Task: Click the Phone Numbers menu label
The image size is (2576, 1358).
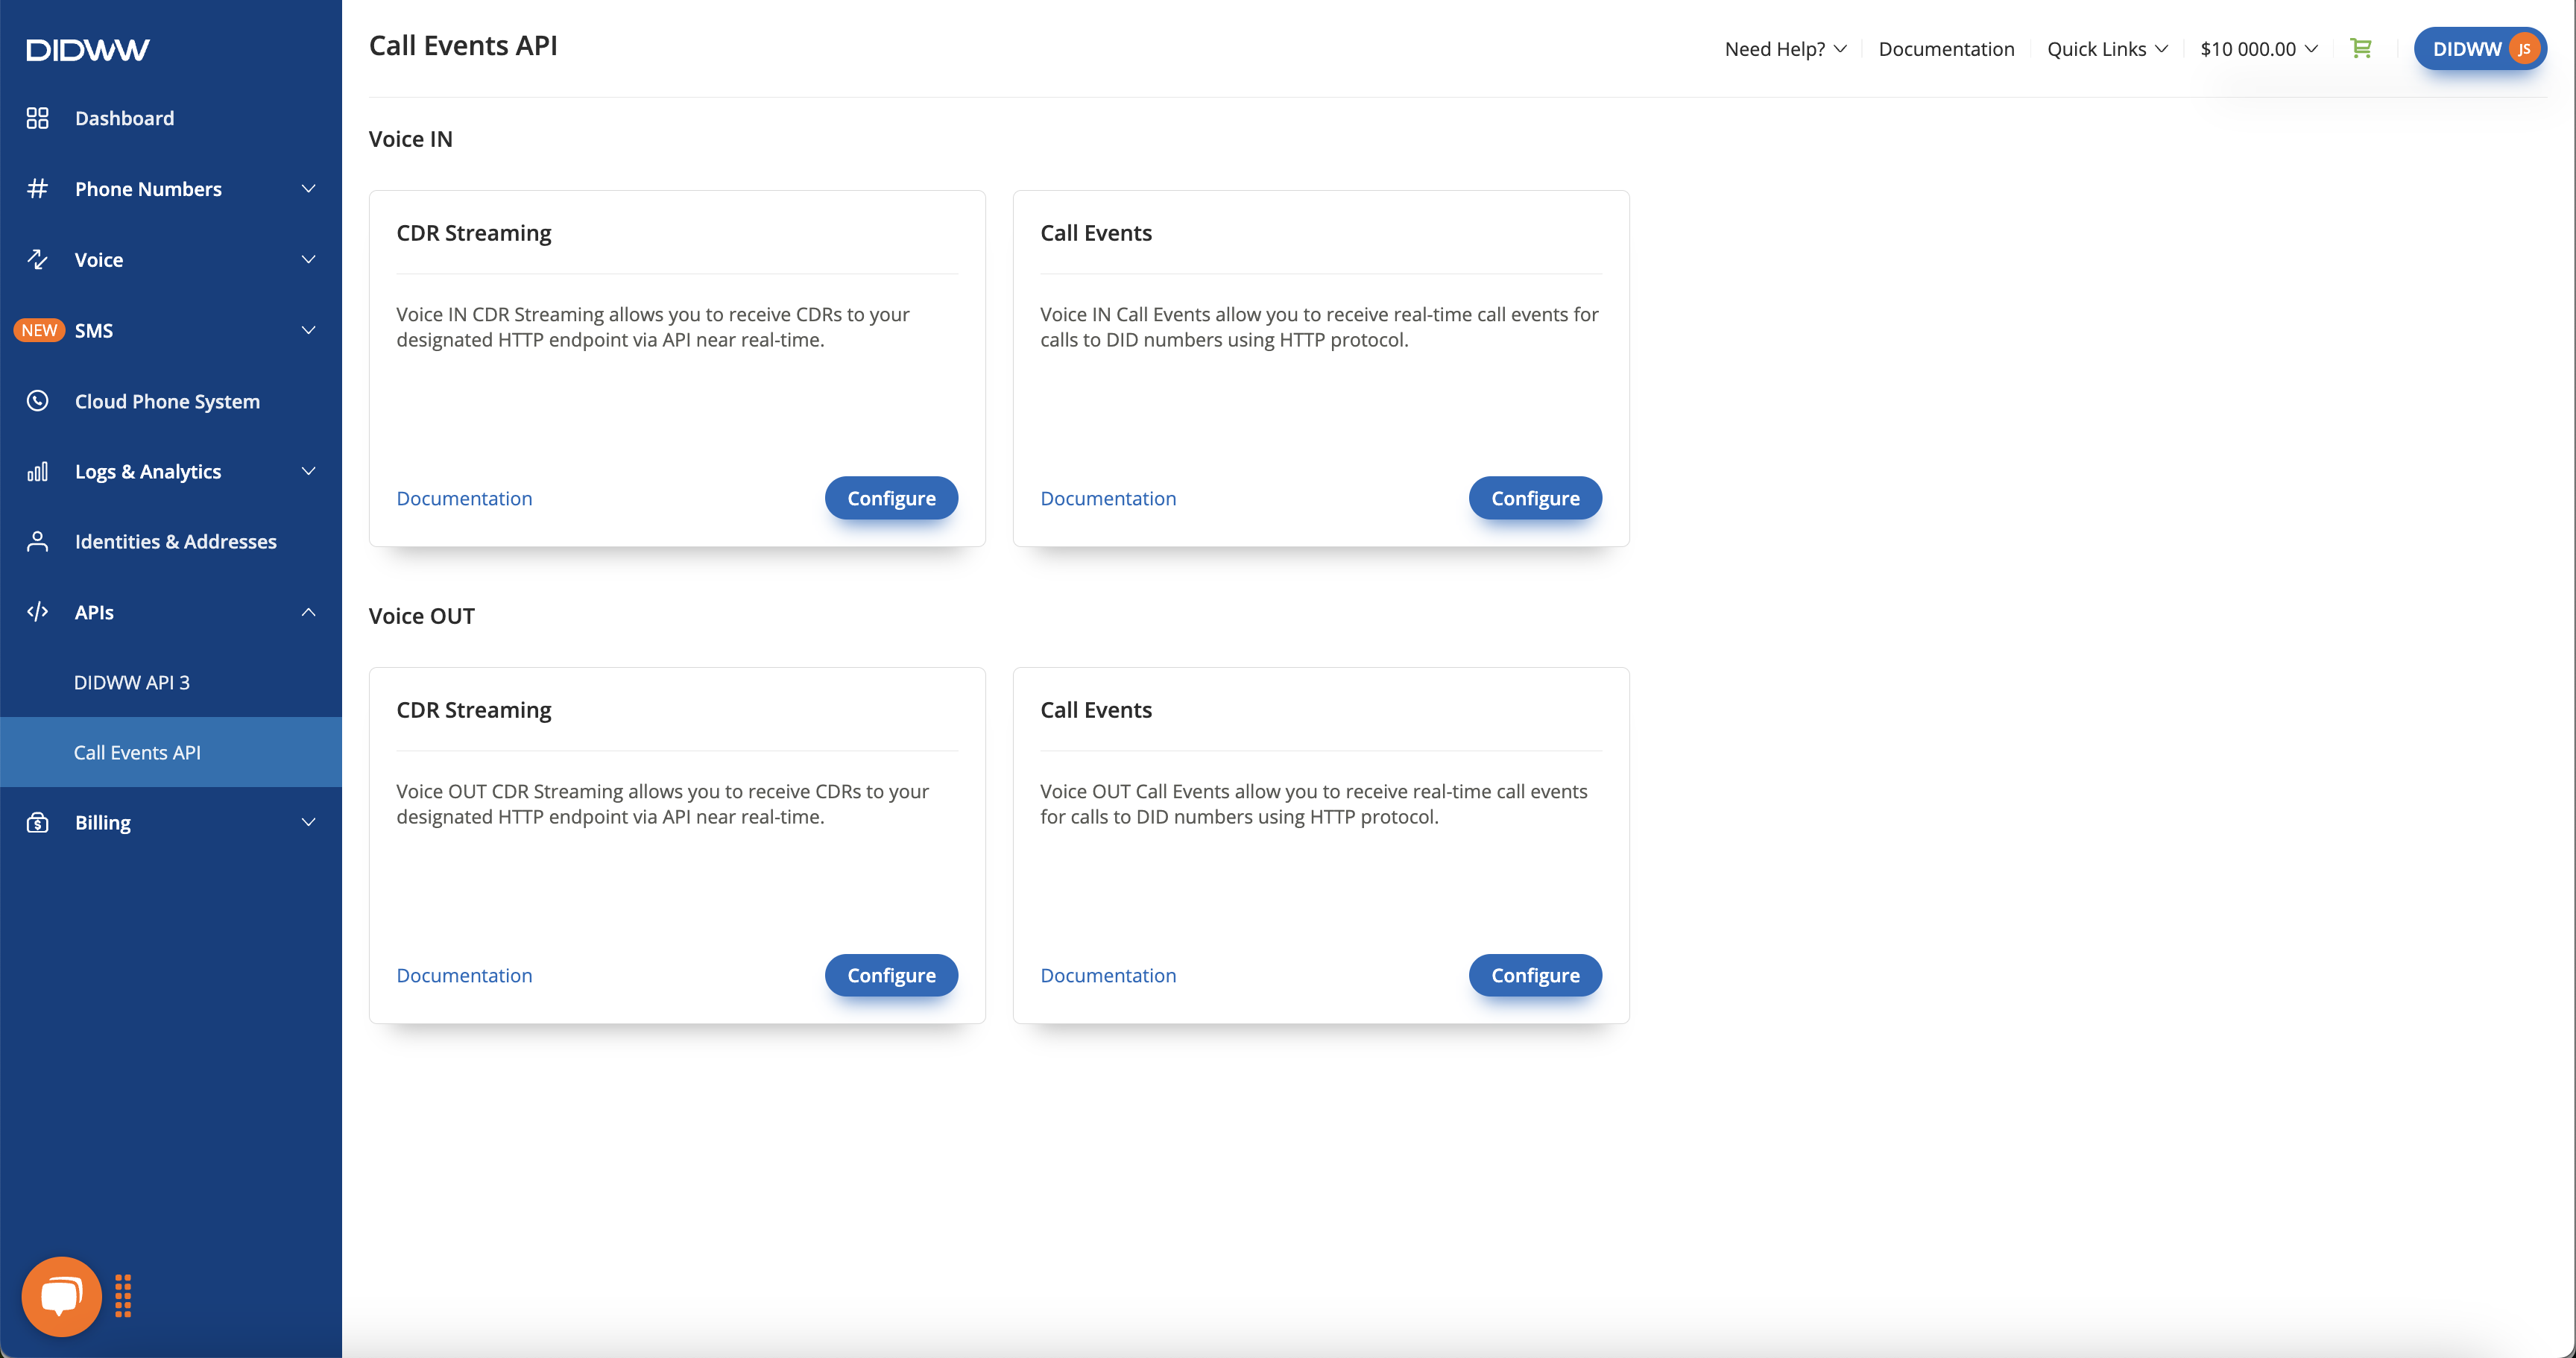Action: coord(148,188)
